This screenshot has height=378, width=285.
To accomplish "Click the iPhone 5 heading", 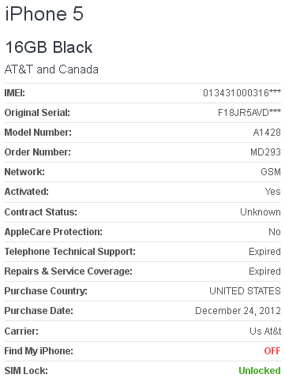I will click(x=44, y=13).
